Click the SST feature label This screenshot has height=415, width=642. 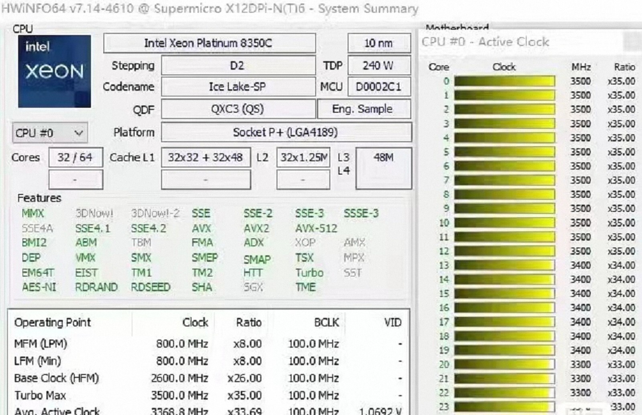click(353, 273)
